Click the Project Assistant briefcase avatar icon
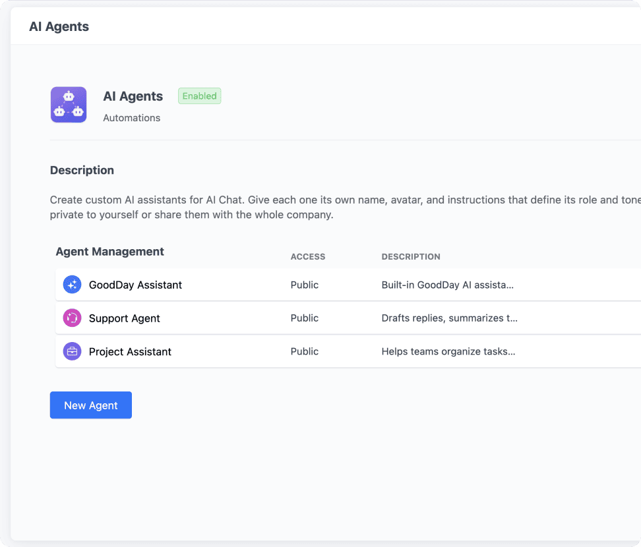Viewport: 641px width, 547px height. pos(72,351)
